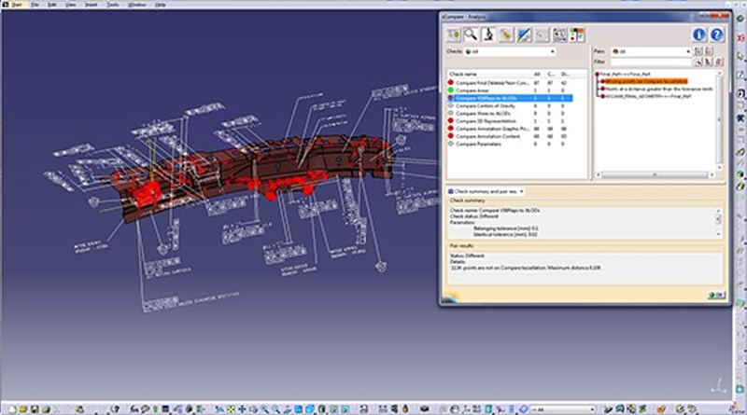The height and width of the screenshot is (415, 747).
Task: Select the Compare Annotation Content row
Action: click(509, 136)
